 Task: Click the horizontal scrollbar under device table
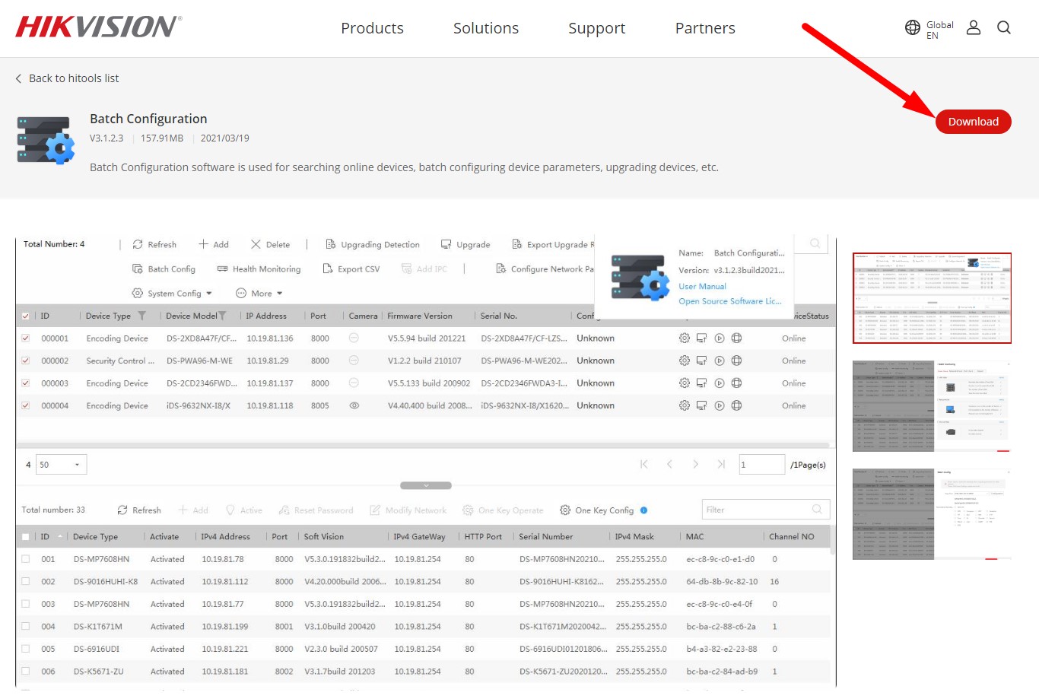[422, 445]
